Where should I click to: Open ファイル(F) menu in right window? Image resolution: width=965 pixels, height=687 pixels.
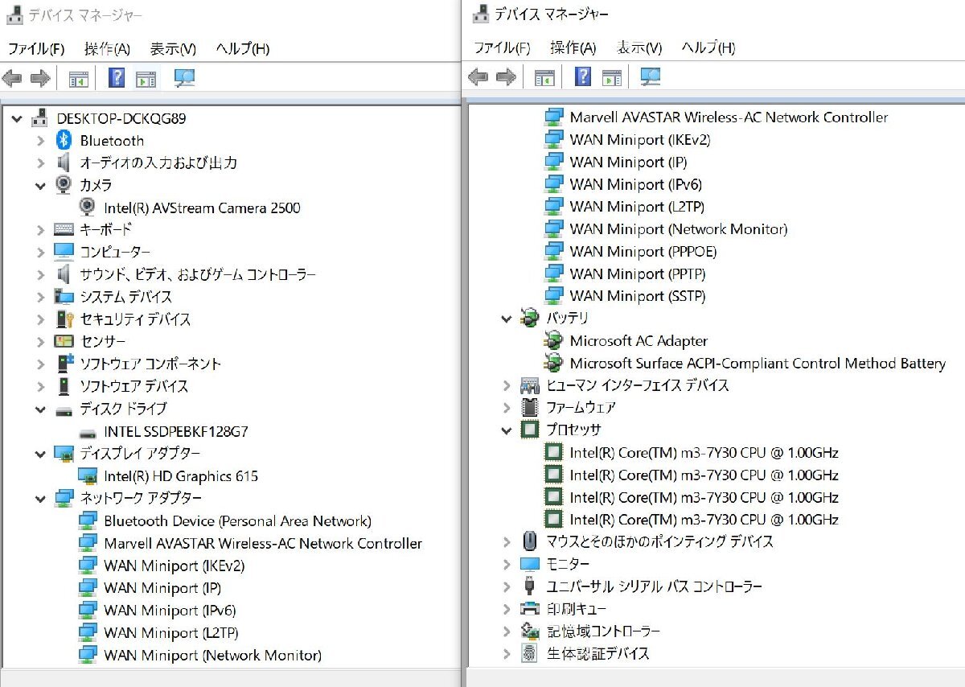502,48
